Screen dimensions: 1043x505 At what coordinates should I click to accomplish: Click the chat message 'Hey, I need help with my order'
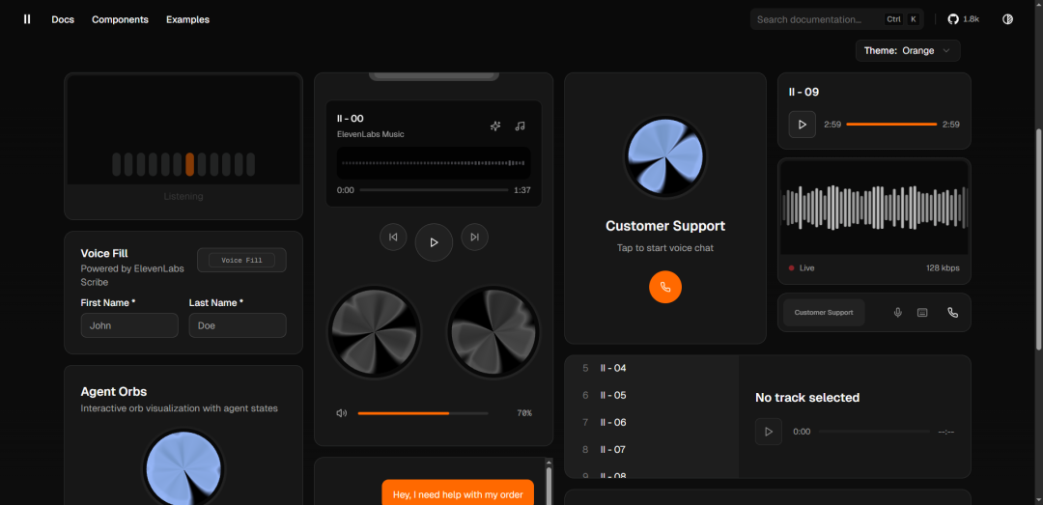(458, 494)
